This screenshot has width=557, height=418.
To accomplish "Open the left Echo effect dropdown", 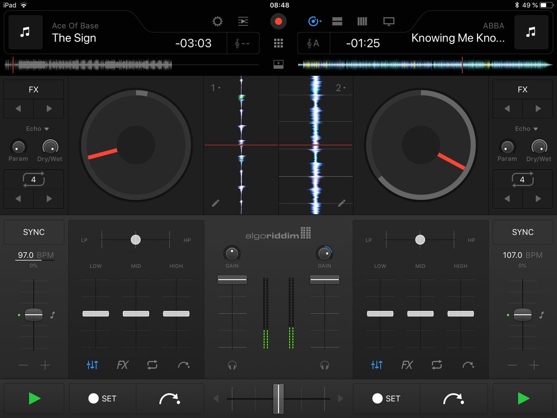I will 37,129.
